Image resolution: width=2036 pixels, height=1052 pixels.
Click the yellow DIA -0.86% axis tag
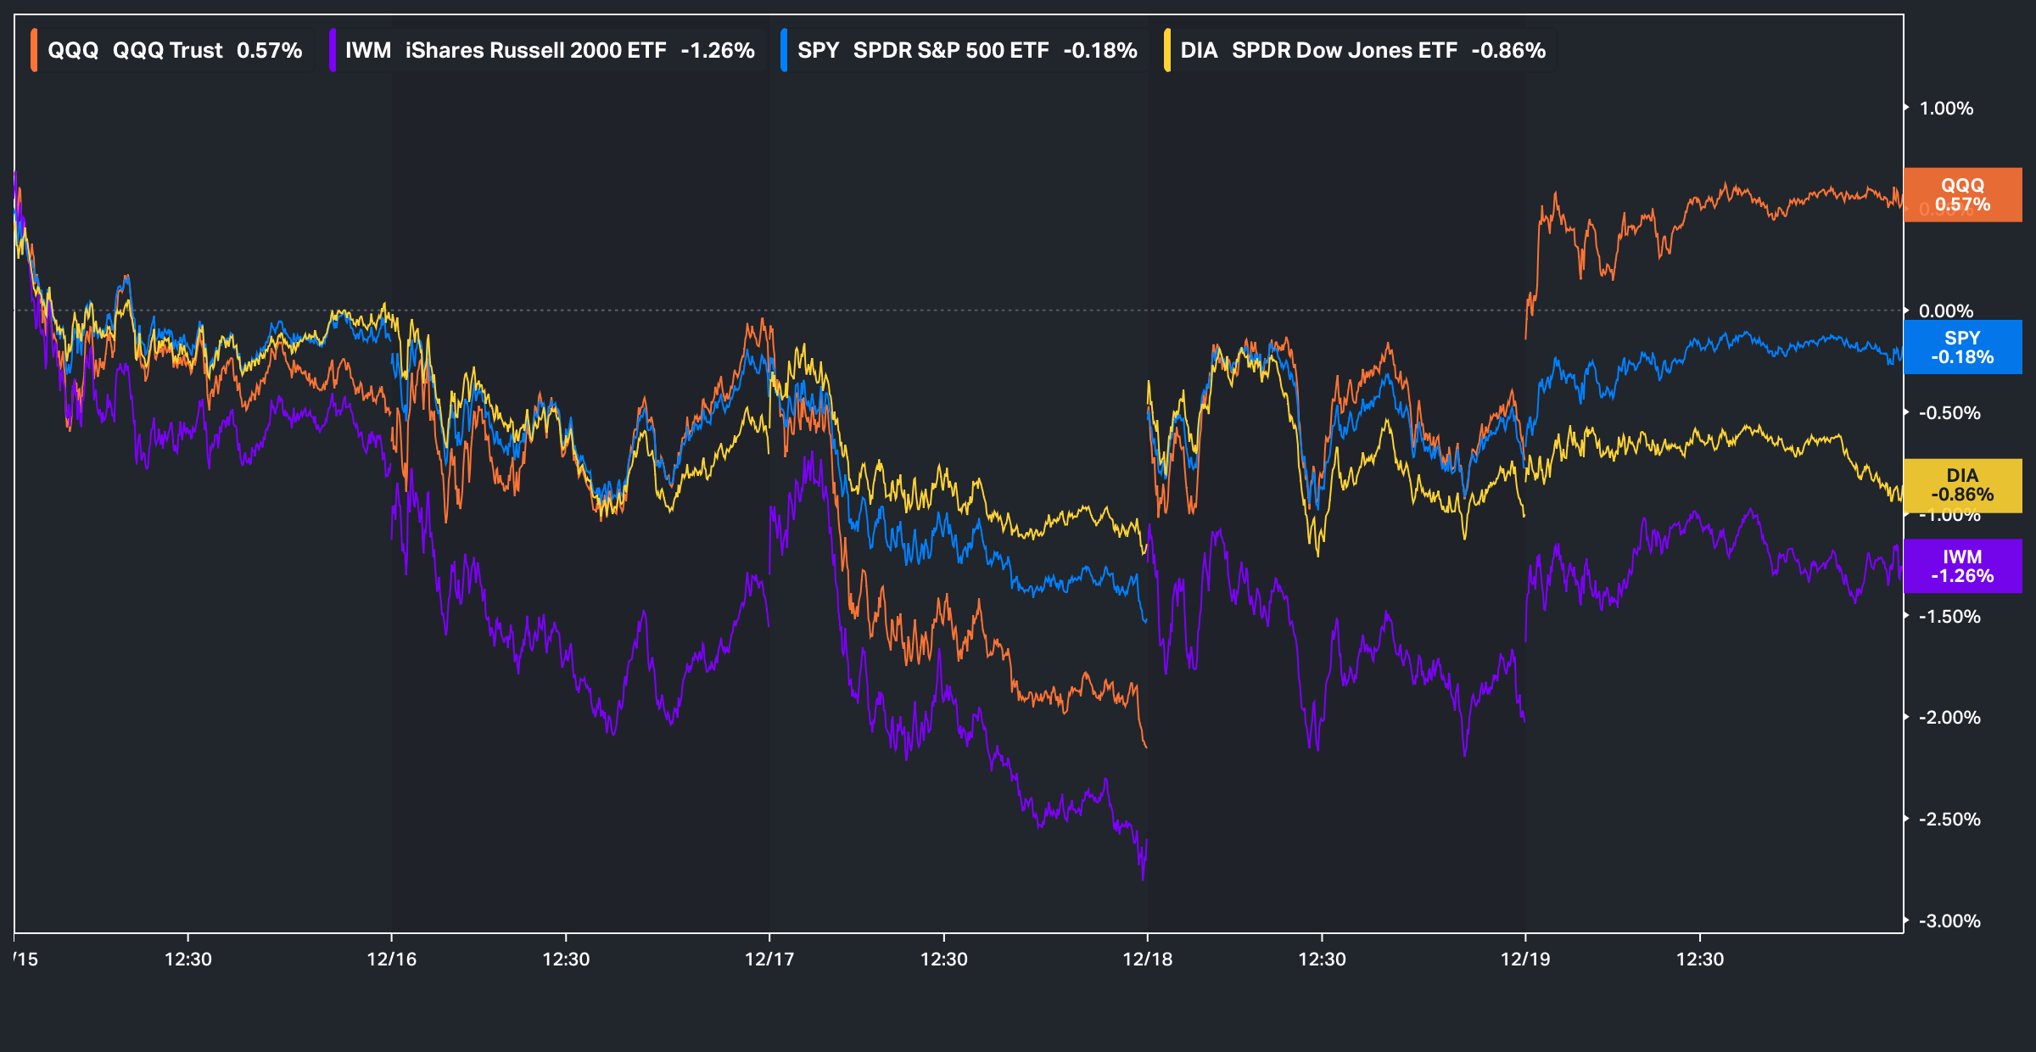1962,485
